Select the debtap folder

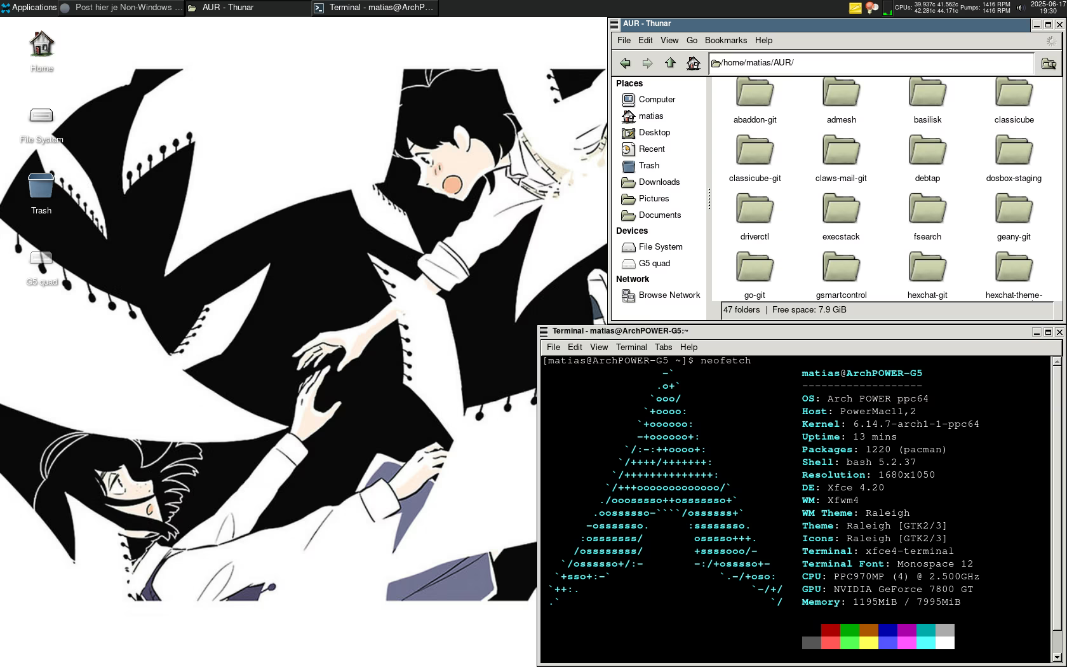pyautogui.click(x=927, y=159)
